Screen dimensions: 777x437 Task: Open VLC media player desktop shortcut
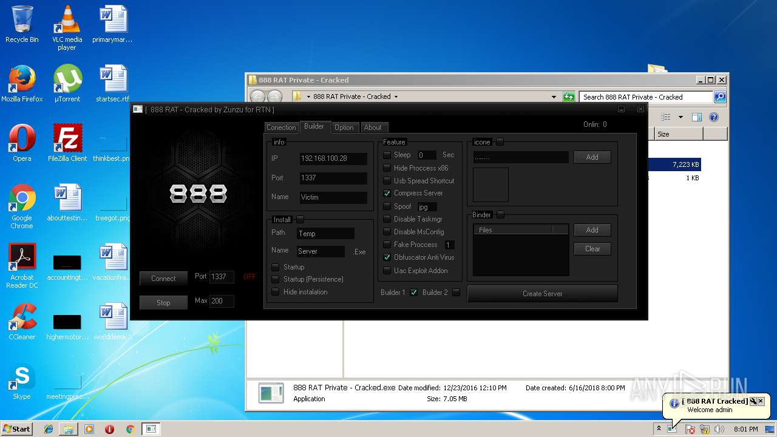coord(67,28)
